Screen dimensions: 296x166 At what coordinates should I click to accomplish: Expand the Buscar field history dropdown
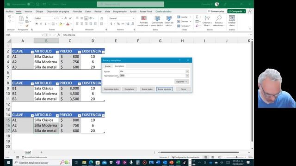coord(187,71)
